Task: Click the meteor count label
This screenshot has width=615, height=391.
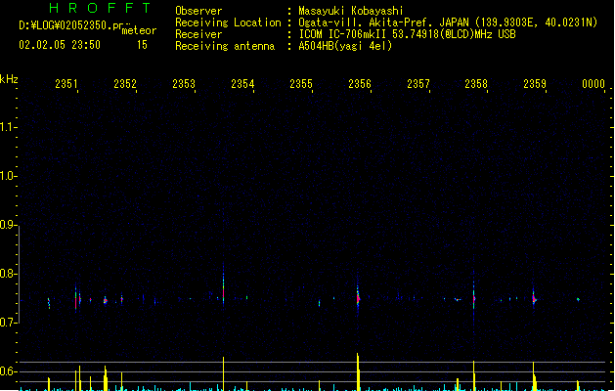Action: click(139, 30)
